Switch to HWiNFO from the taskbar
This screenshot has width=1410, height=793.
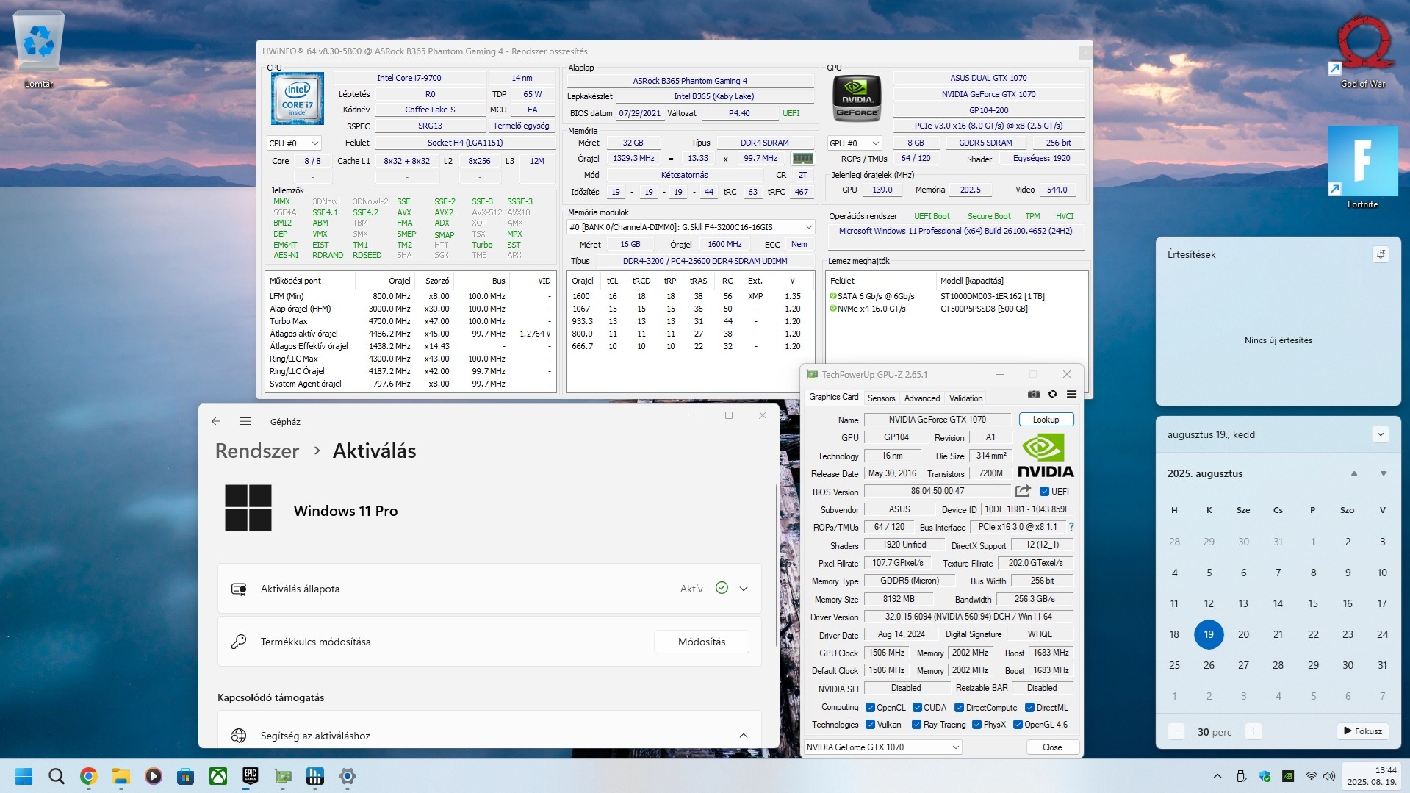pos(315,776)
